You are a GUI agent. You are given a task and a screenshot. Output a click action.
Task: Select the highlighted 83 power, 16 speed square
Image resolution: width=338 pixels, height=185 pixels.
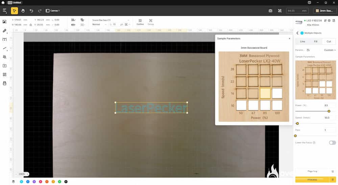tap(265, 93)
